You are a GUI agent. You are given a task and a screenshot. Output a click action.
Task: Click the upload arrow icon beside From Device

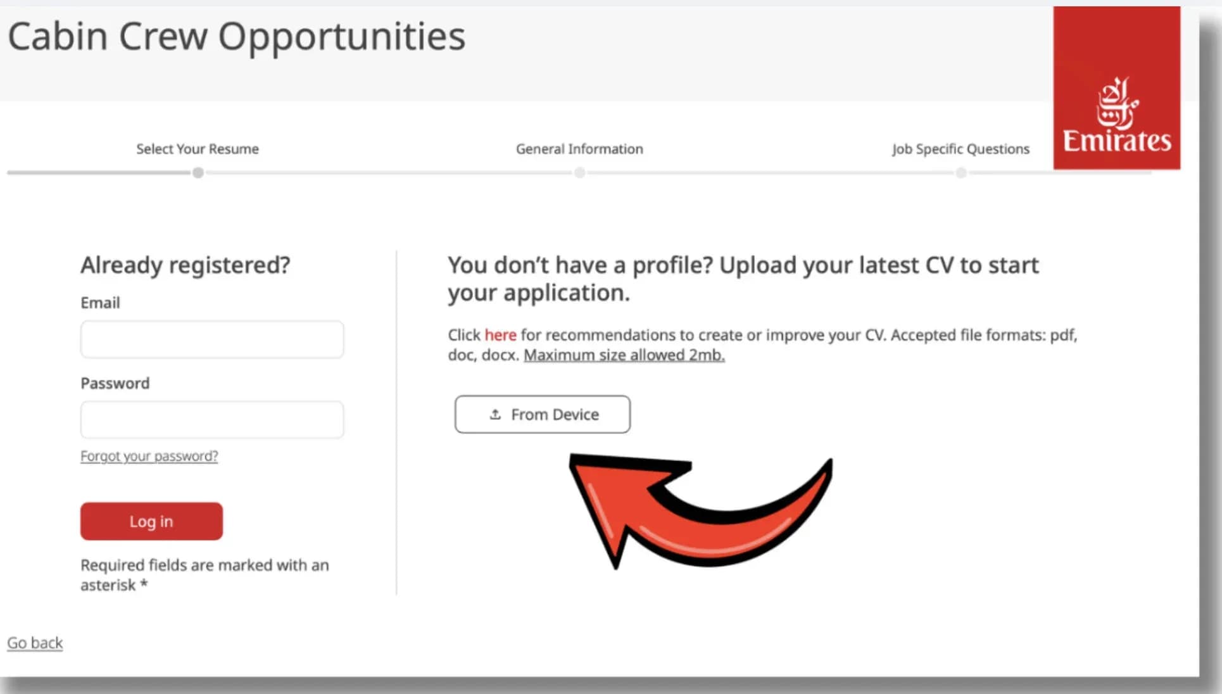click(495, 414)
